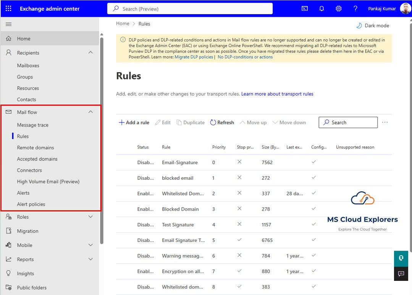
Task: Open the notifications bell
Action: point(322,8)
